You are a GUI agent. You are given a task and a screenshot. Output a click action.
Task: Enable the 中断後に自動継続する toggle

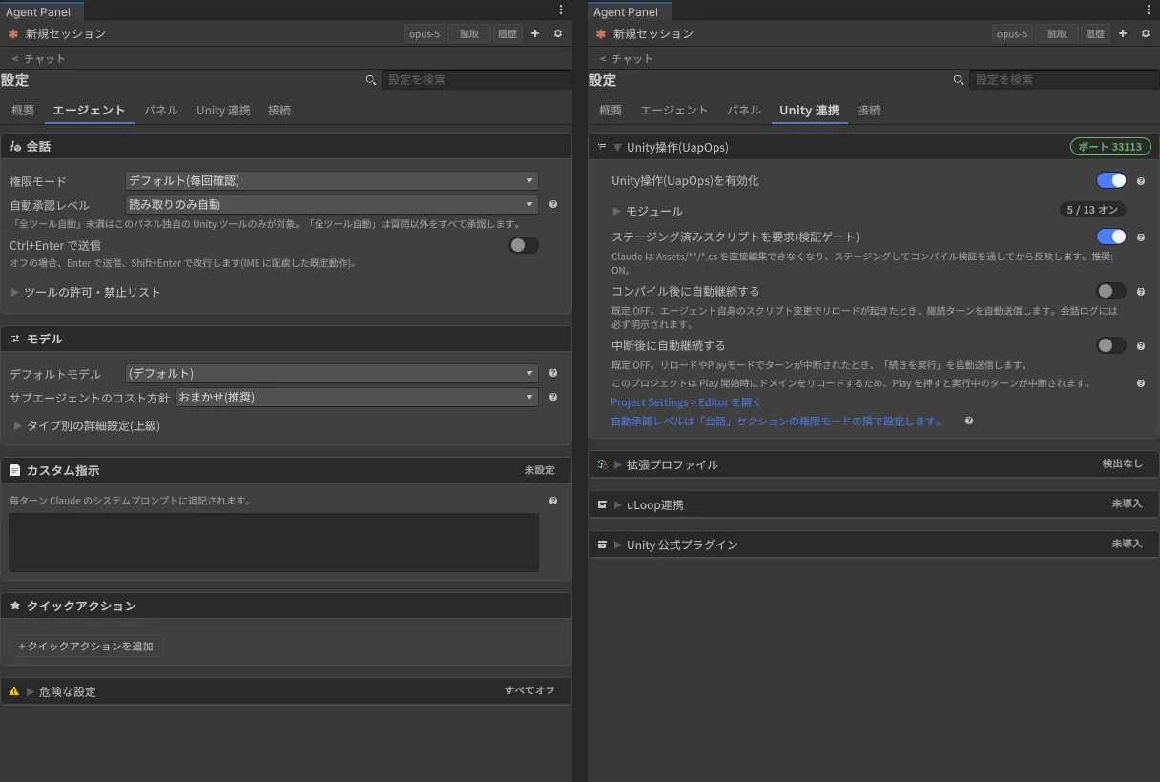tap(1111, 345)
